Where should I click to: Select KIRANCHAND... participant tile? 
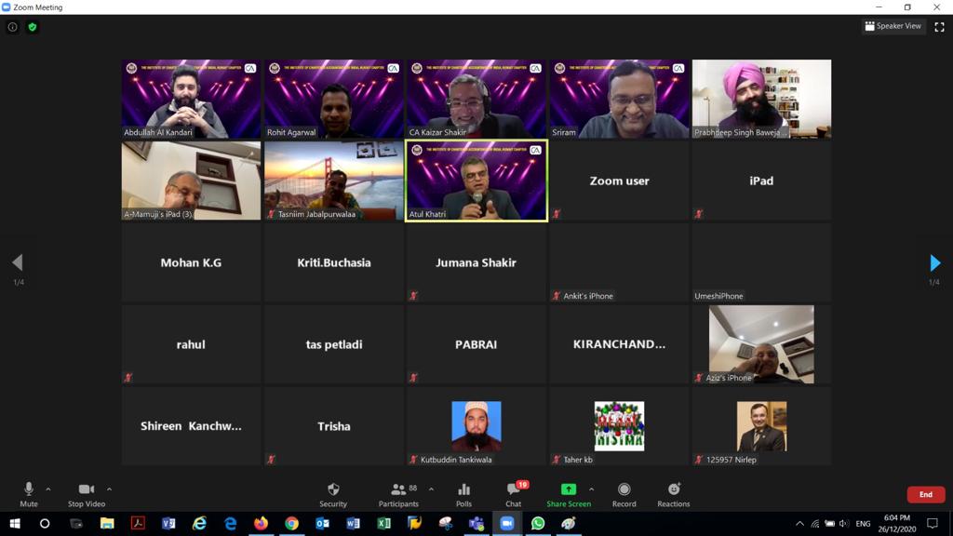(619, 344)
